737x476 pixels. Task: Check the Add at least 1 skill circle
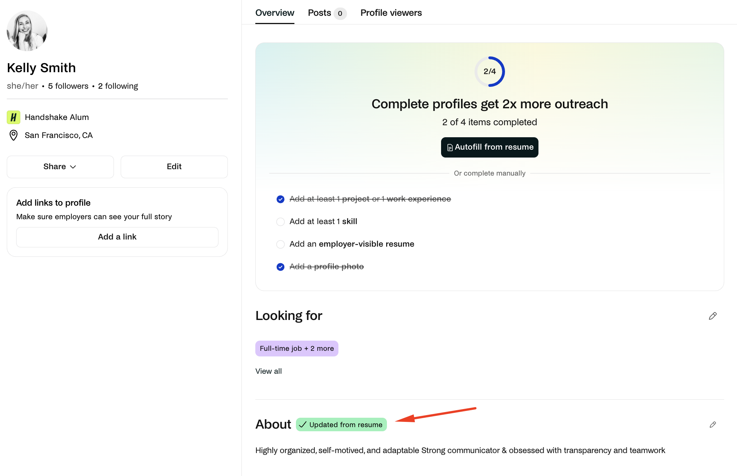click(281, 222)
